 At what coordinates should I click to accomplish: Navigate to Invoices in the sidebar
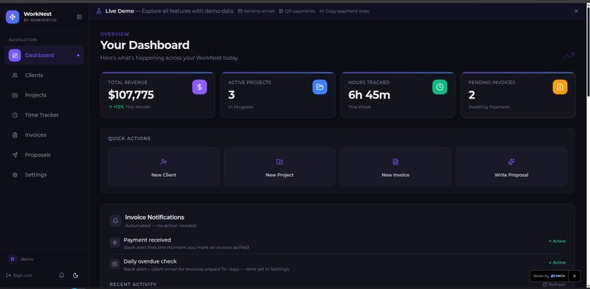pyautogui.click(x=44, y=135)
